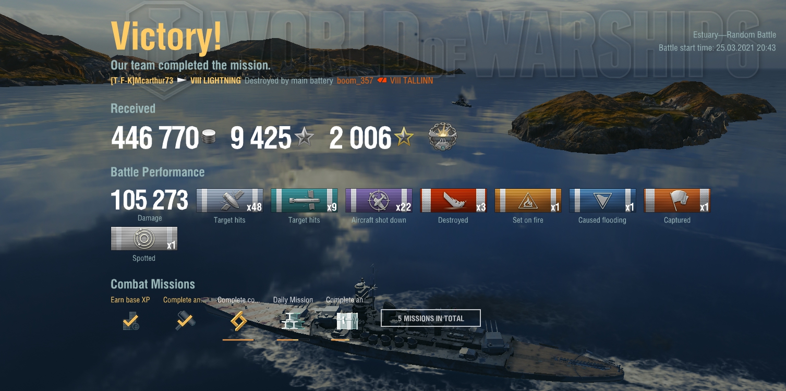Screen dimensions: 786x391
Task: Click the achievement medal badge
Action: (442, 139)
